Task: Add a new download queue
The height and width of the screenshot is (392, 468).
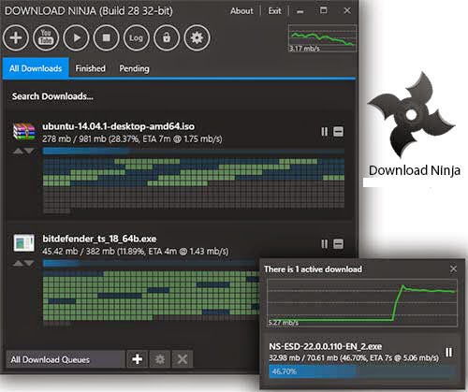Action: [x=138, y=359]
